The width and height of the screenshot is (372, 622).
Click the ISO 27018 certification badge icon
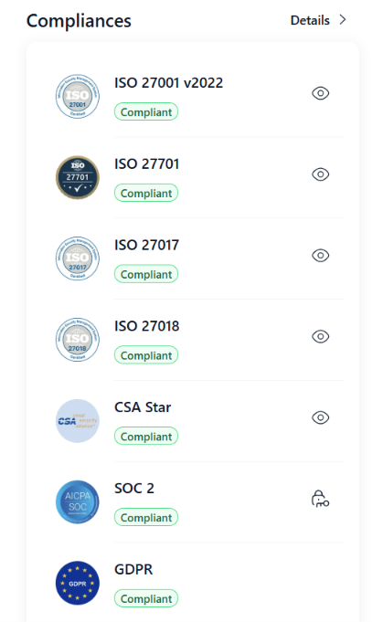78,340
